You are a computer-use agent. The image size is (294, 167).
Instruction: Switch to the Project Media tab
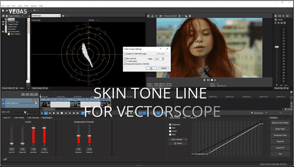pos(7,88)
